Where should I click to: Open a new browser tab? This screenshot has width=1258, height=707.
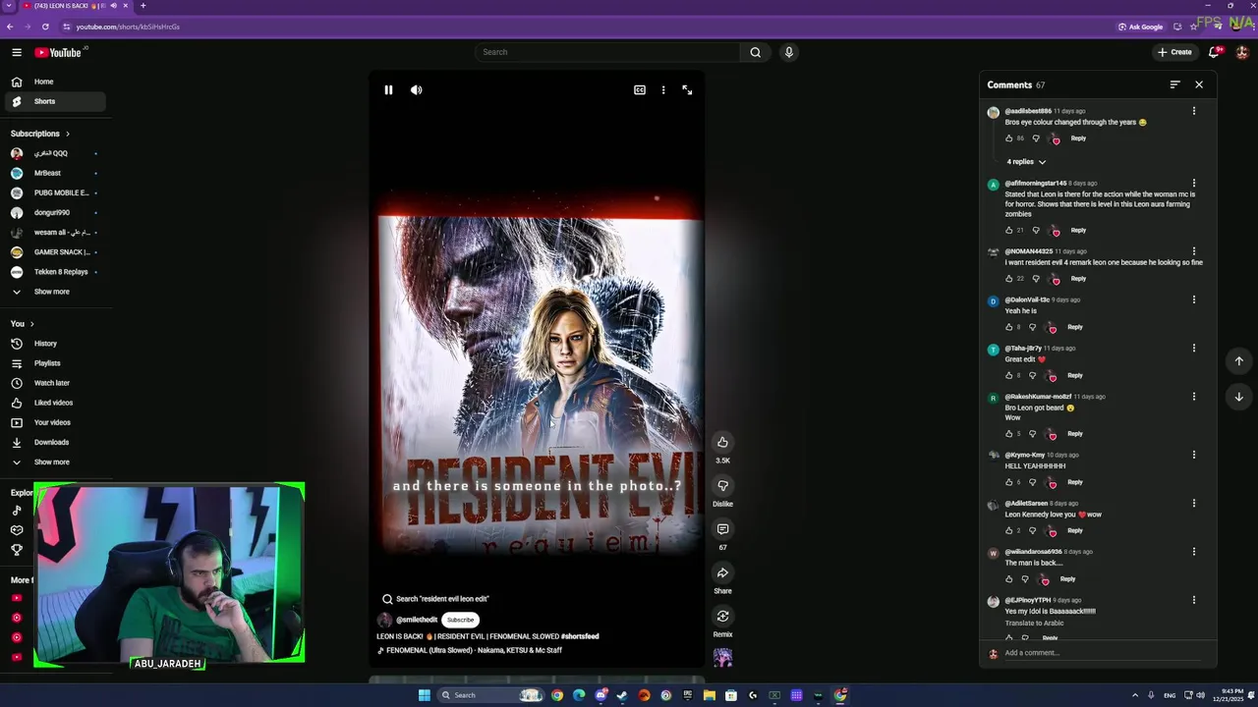[x=143, y=6]
